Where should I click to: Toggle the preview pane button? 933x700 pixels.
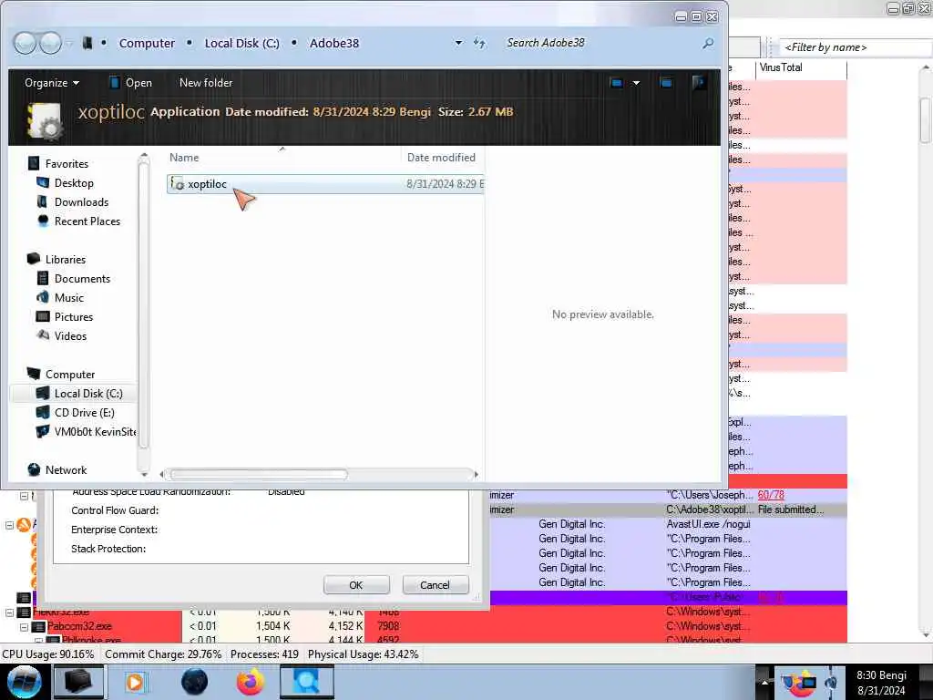(x=666, y=83)
